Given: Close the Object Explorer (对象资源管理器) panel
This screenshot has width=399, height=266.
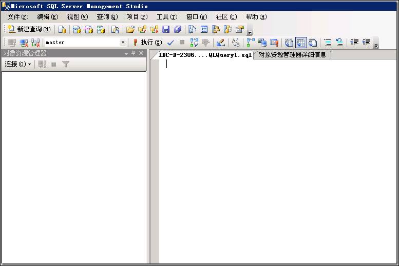Looking at the screenshot, I should [141, 53].
